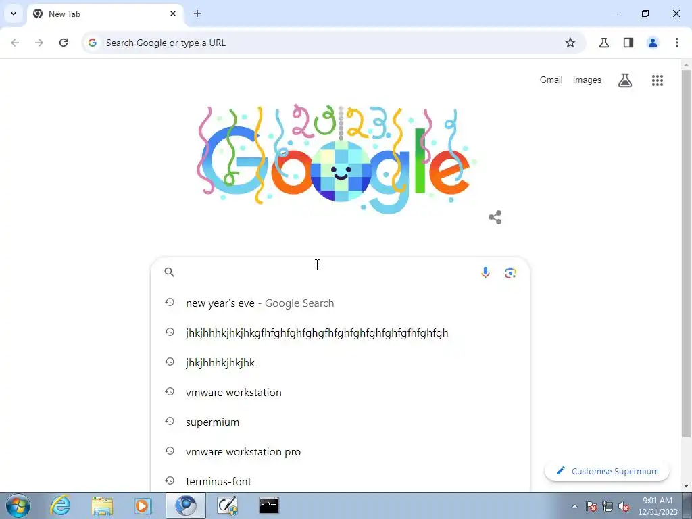Click the muted volume tray icon
Screen dimensions: 692x519
pyautogui.click(x=624, y=507)
